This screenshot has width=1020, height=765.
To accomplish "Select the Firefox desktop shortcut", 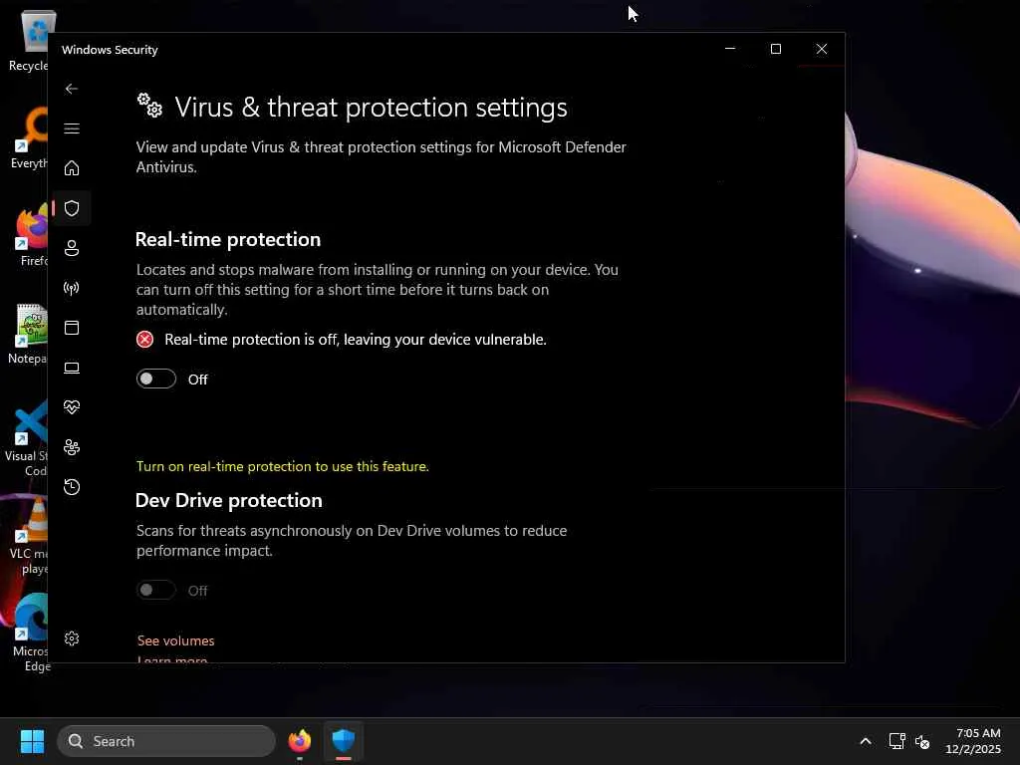I will [x=31, y=236].
